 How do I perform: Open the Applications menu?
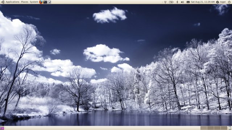coord(12,2)
